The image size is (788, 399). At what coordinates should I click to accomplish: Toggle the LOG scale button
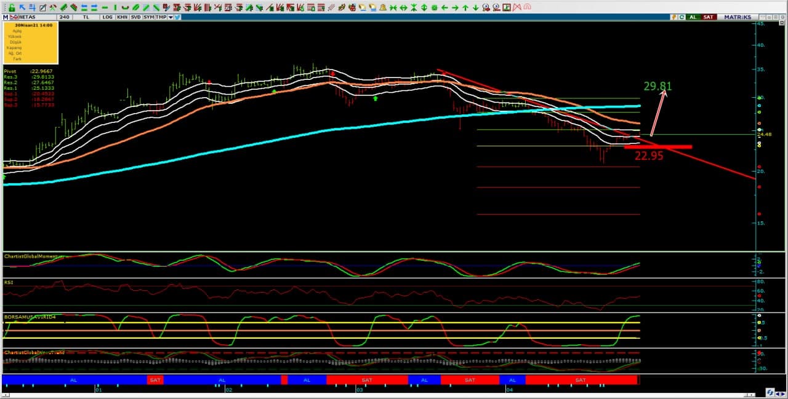[108, 17]
